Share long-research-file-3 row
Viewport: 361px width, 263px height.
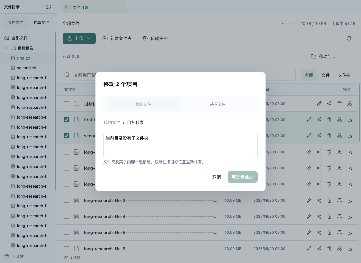tap(319, 200)
